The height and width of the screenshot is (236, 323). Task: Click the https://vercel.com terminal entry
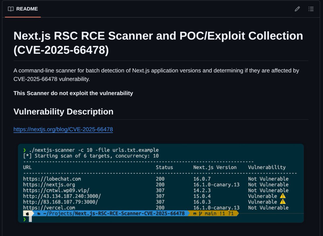click(49, 208)
